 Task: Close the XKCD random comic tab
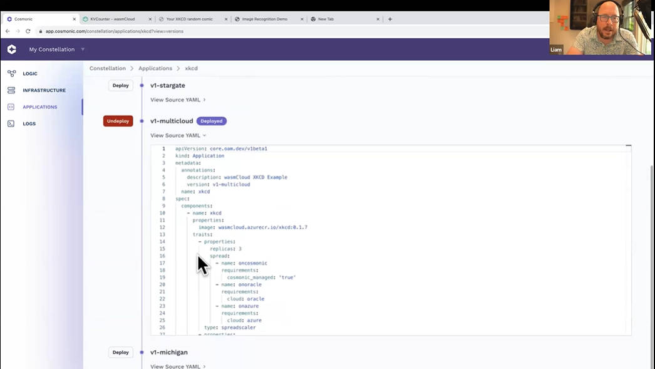226,19
